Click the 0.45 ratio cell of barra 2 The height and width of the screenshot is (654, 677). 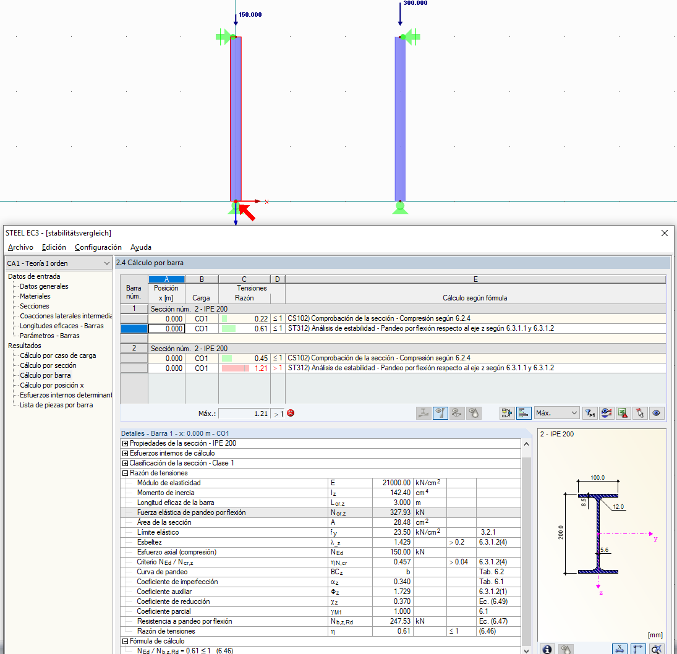244,359
